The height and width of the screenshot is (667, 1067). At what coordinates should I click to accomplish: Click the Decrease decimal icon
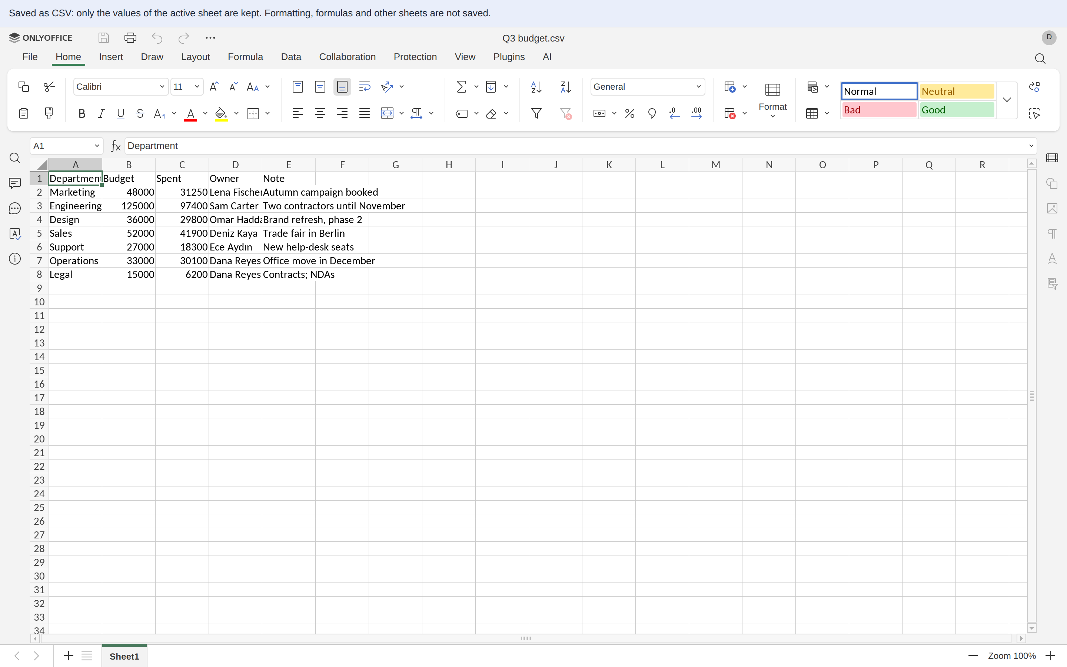pos(674,113)
